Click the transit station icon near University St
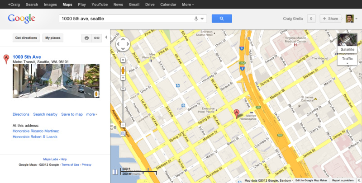 click(x=178, y=85)
